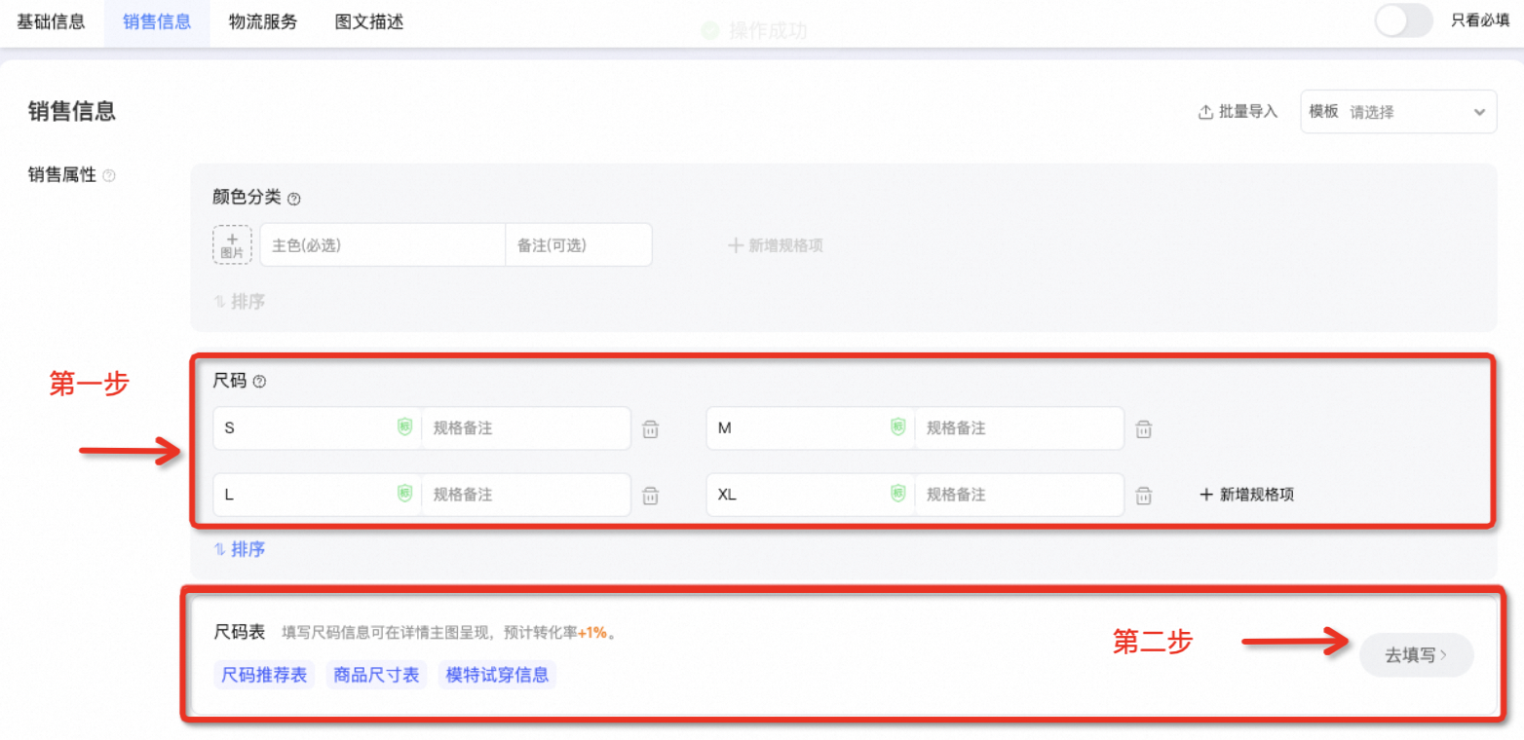Click the size field containing M

[810, 428]
